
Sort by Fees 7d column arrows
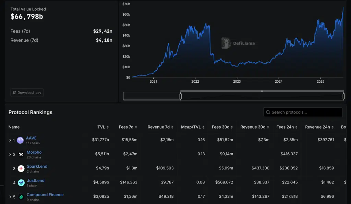point(136,127)
